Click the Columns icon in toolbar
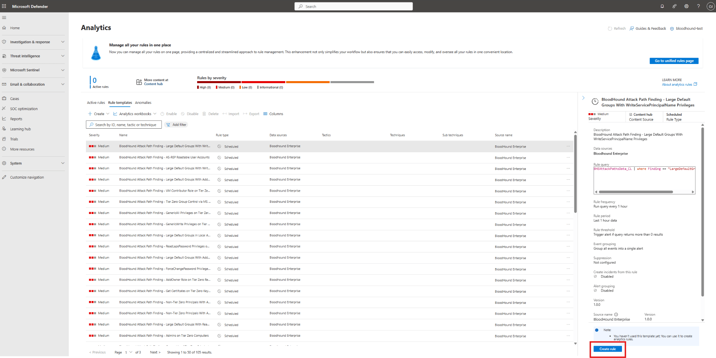 tap(265, 114)
